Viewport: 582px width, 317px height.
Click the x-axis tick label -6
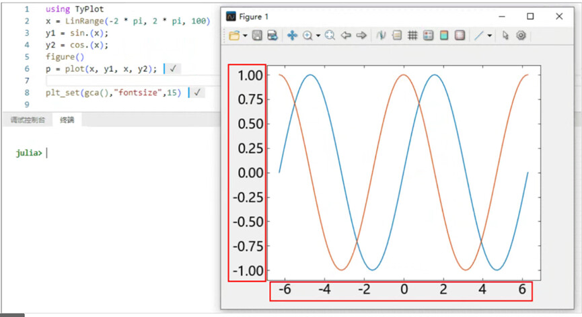pyautogui.click(x=285, y=289)
